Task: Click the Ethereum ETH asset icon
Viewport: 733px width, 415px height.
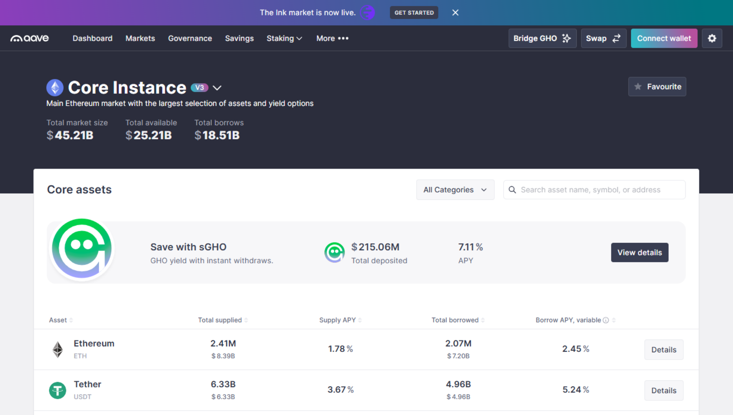Action: pos(58,350)
